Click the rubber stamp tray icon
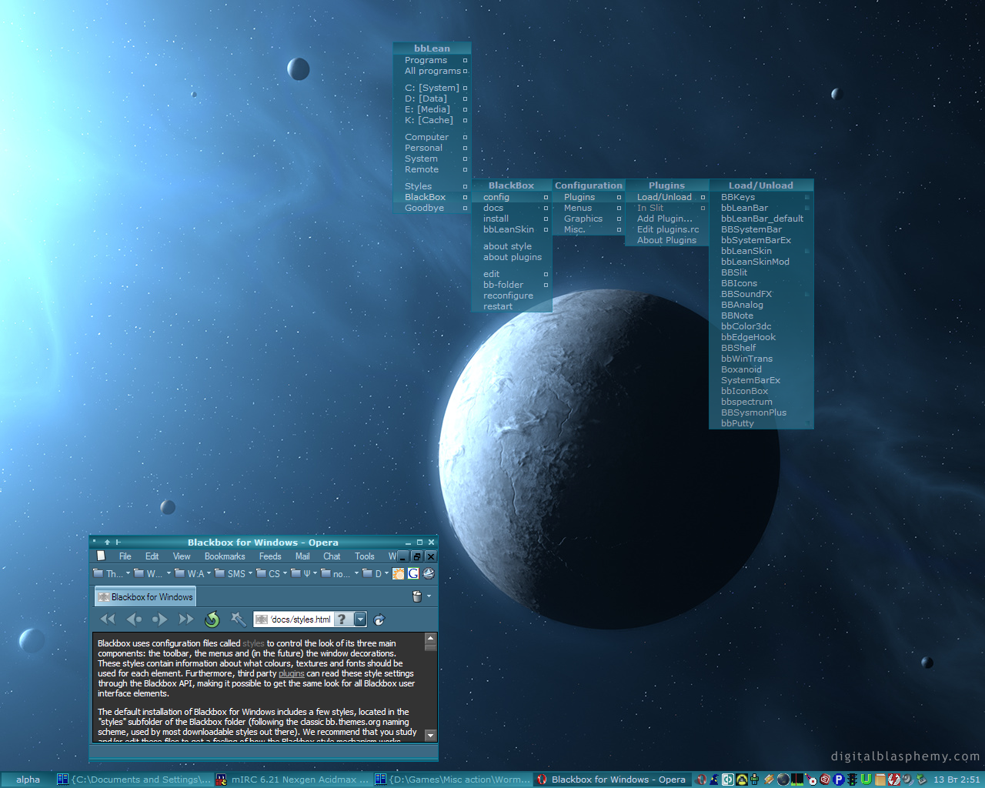This screenshot has width=985, height=788. point(922,780)
